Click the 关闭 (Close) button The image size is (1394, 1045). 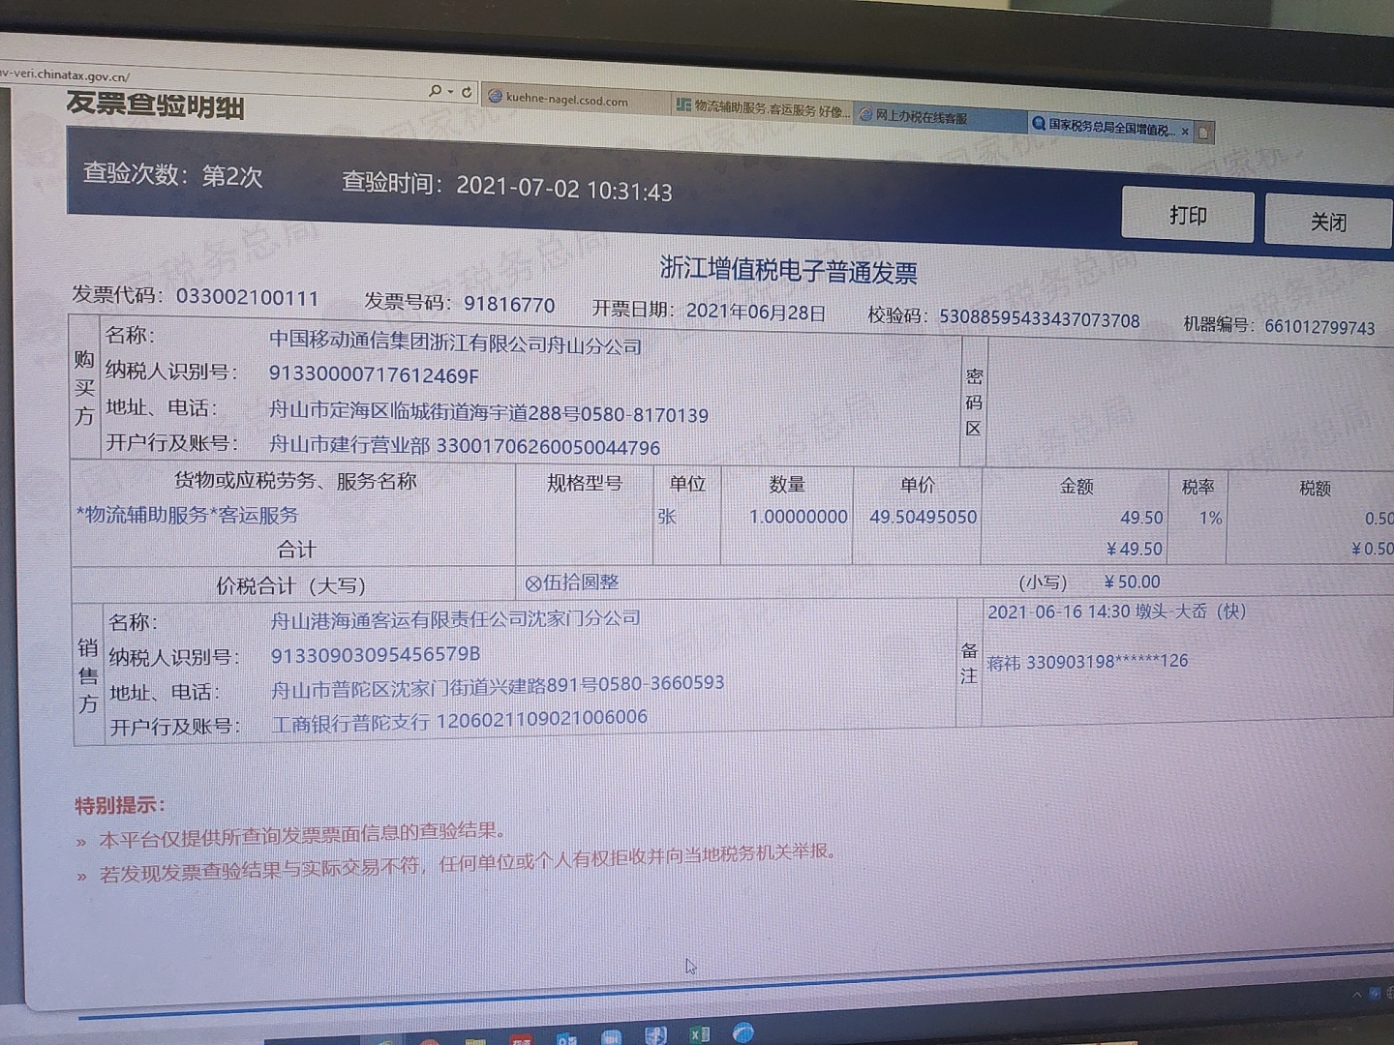[x=1328, y=222]
